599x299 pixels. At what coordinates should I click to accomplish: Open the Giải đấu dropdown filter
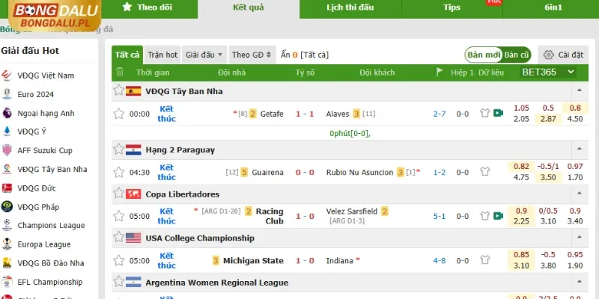(x=204, y=55)
